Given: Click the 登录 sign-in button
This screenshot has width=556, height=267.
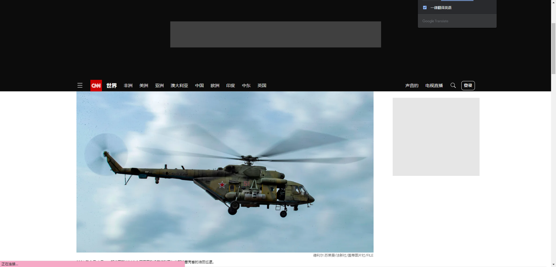Looking at the screenshot, I should pyautogui.click(x=468, y=85).
